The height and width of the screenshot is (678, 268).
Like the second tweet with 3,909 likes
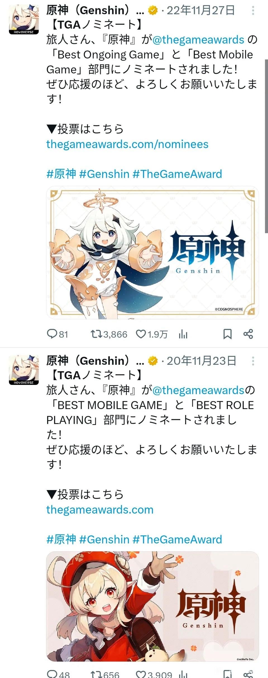[141, 674]
